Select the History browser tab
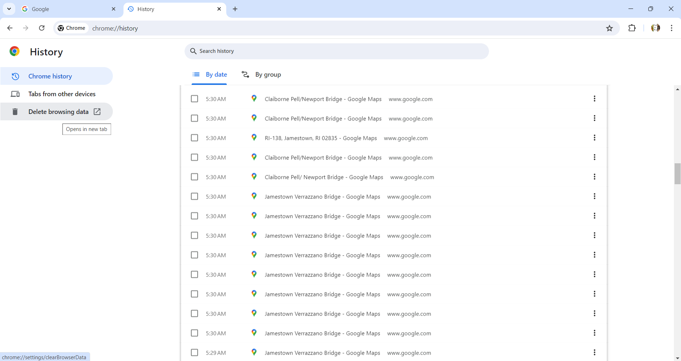The width and height of the screenshot is (681, 361). pyautogui.click(x=175, y=9)
